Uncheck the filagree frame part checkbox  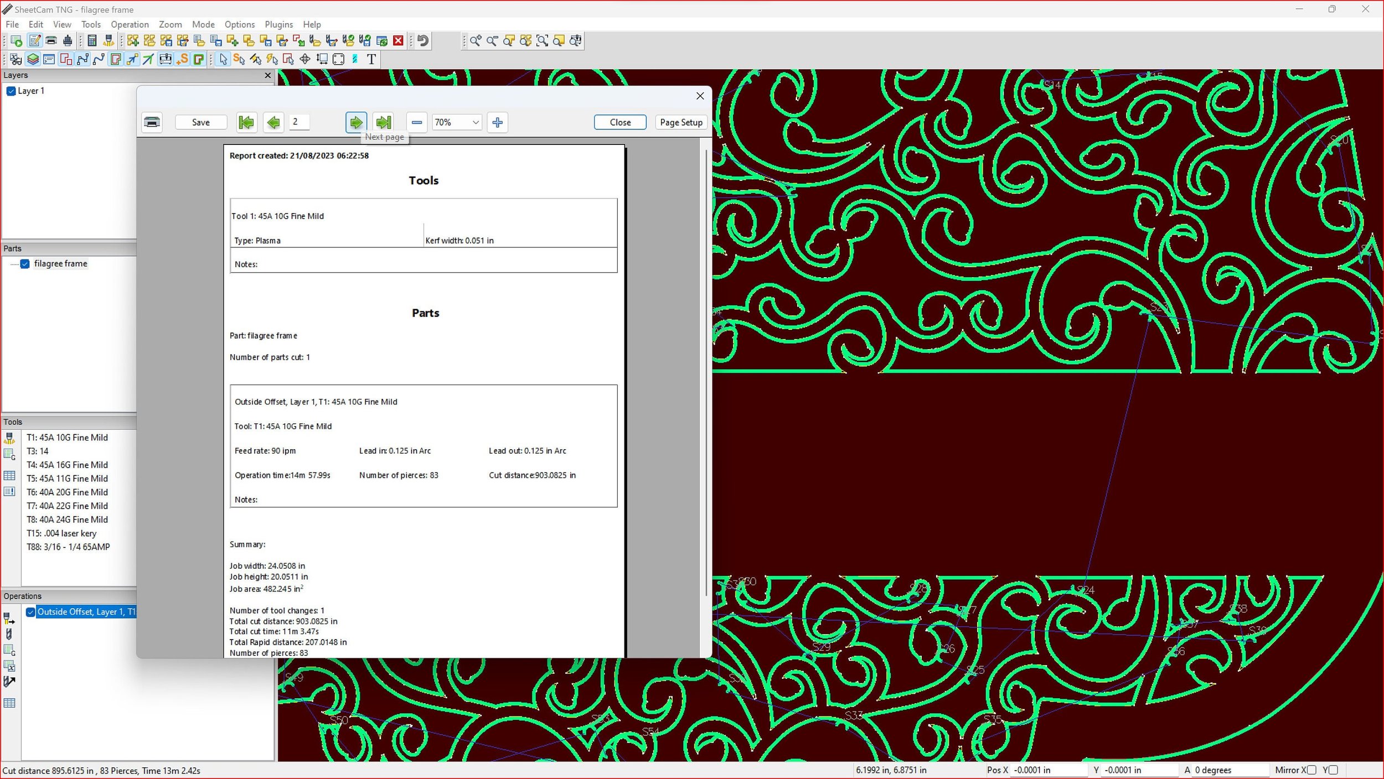pyautogui.click(x=25, y=264)
